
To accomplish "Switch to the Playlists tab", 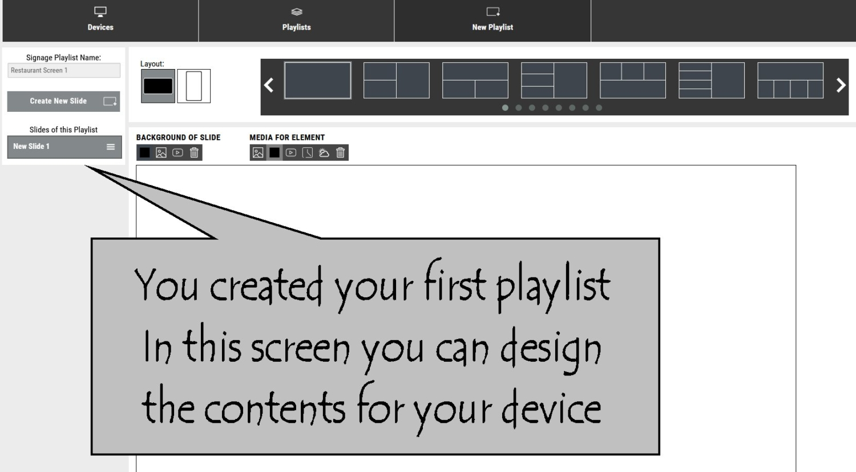I will [x=297, y=21].
